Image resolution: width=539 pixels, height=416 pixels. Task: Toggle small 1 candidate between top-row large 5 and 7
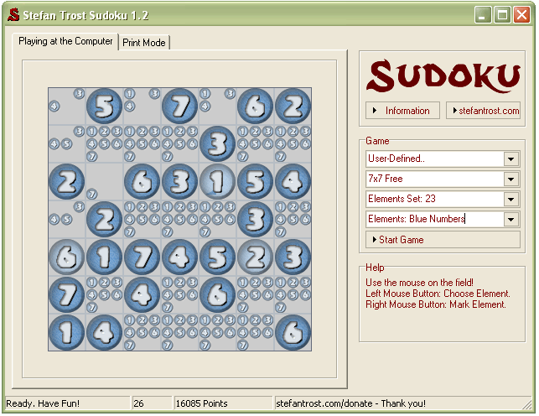click(130, 94)
